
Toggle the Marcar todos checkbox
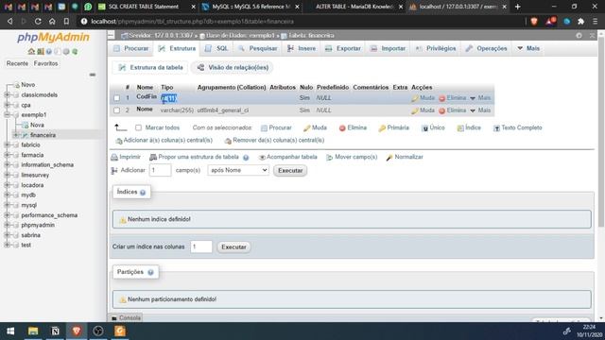[138, 127]
